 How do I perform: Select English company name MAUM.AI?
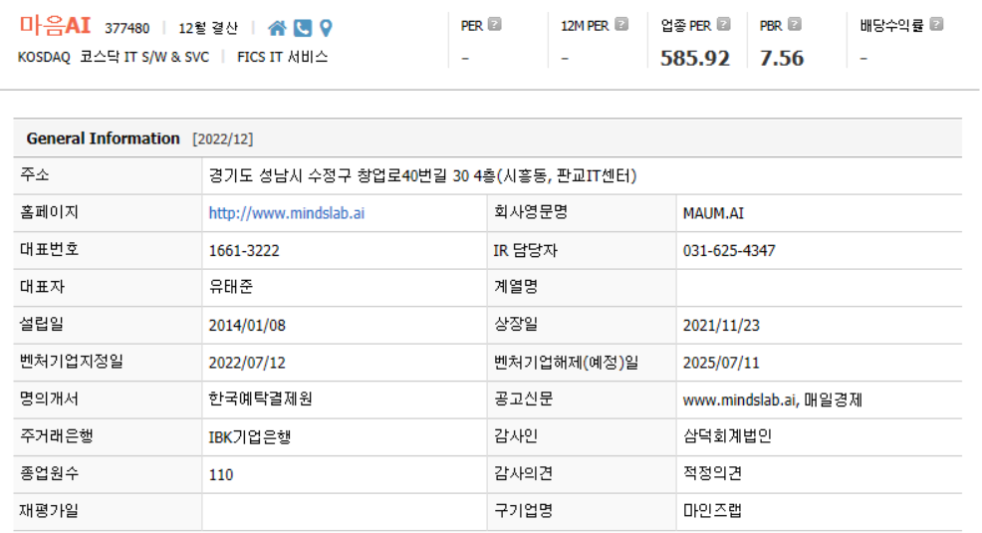[x=713, y=213]
